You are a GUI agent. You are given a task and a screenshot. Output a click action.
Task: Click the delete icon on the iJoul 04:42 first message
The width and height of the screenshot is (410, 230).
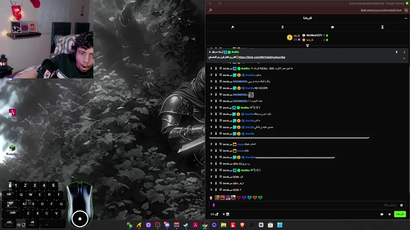click(211, 144)
